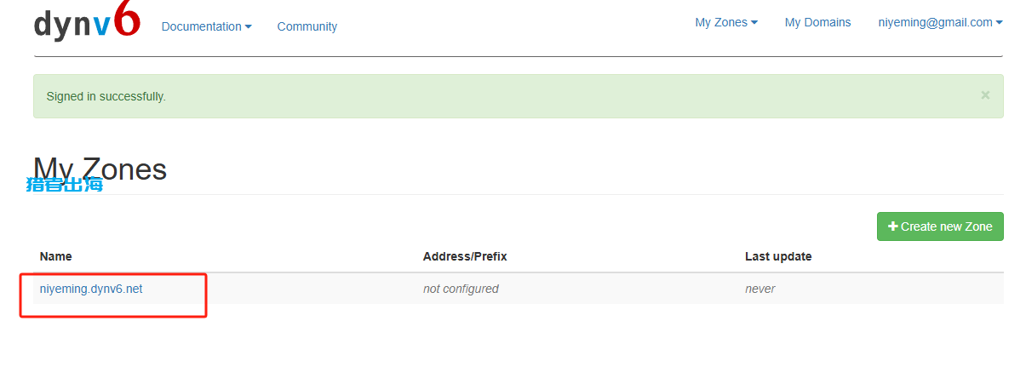The width and height of the screenshot is (1026, 384).
Task: Expand the Documentation caret arrow
Action: [249, 26]
